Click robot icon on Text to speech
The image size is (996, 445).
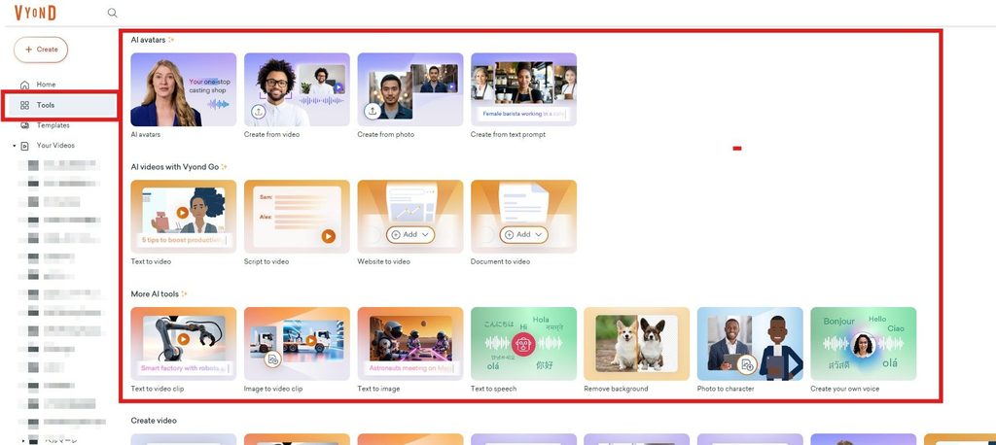(523, 345)
